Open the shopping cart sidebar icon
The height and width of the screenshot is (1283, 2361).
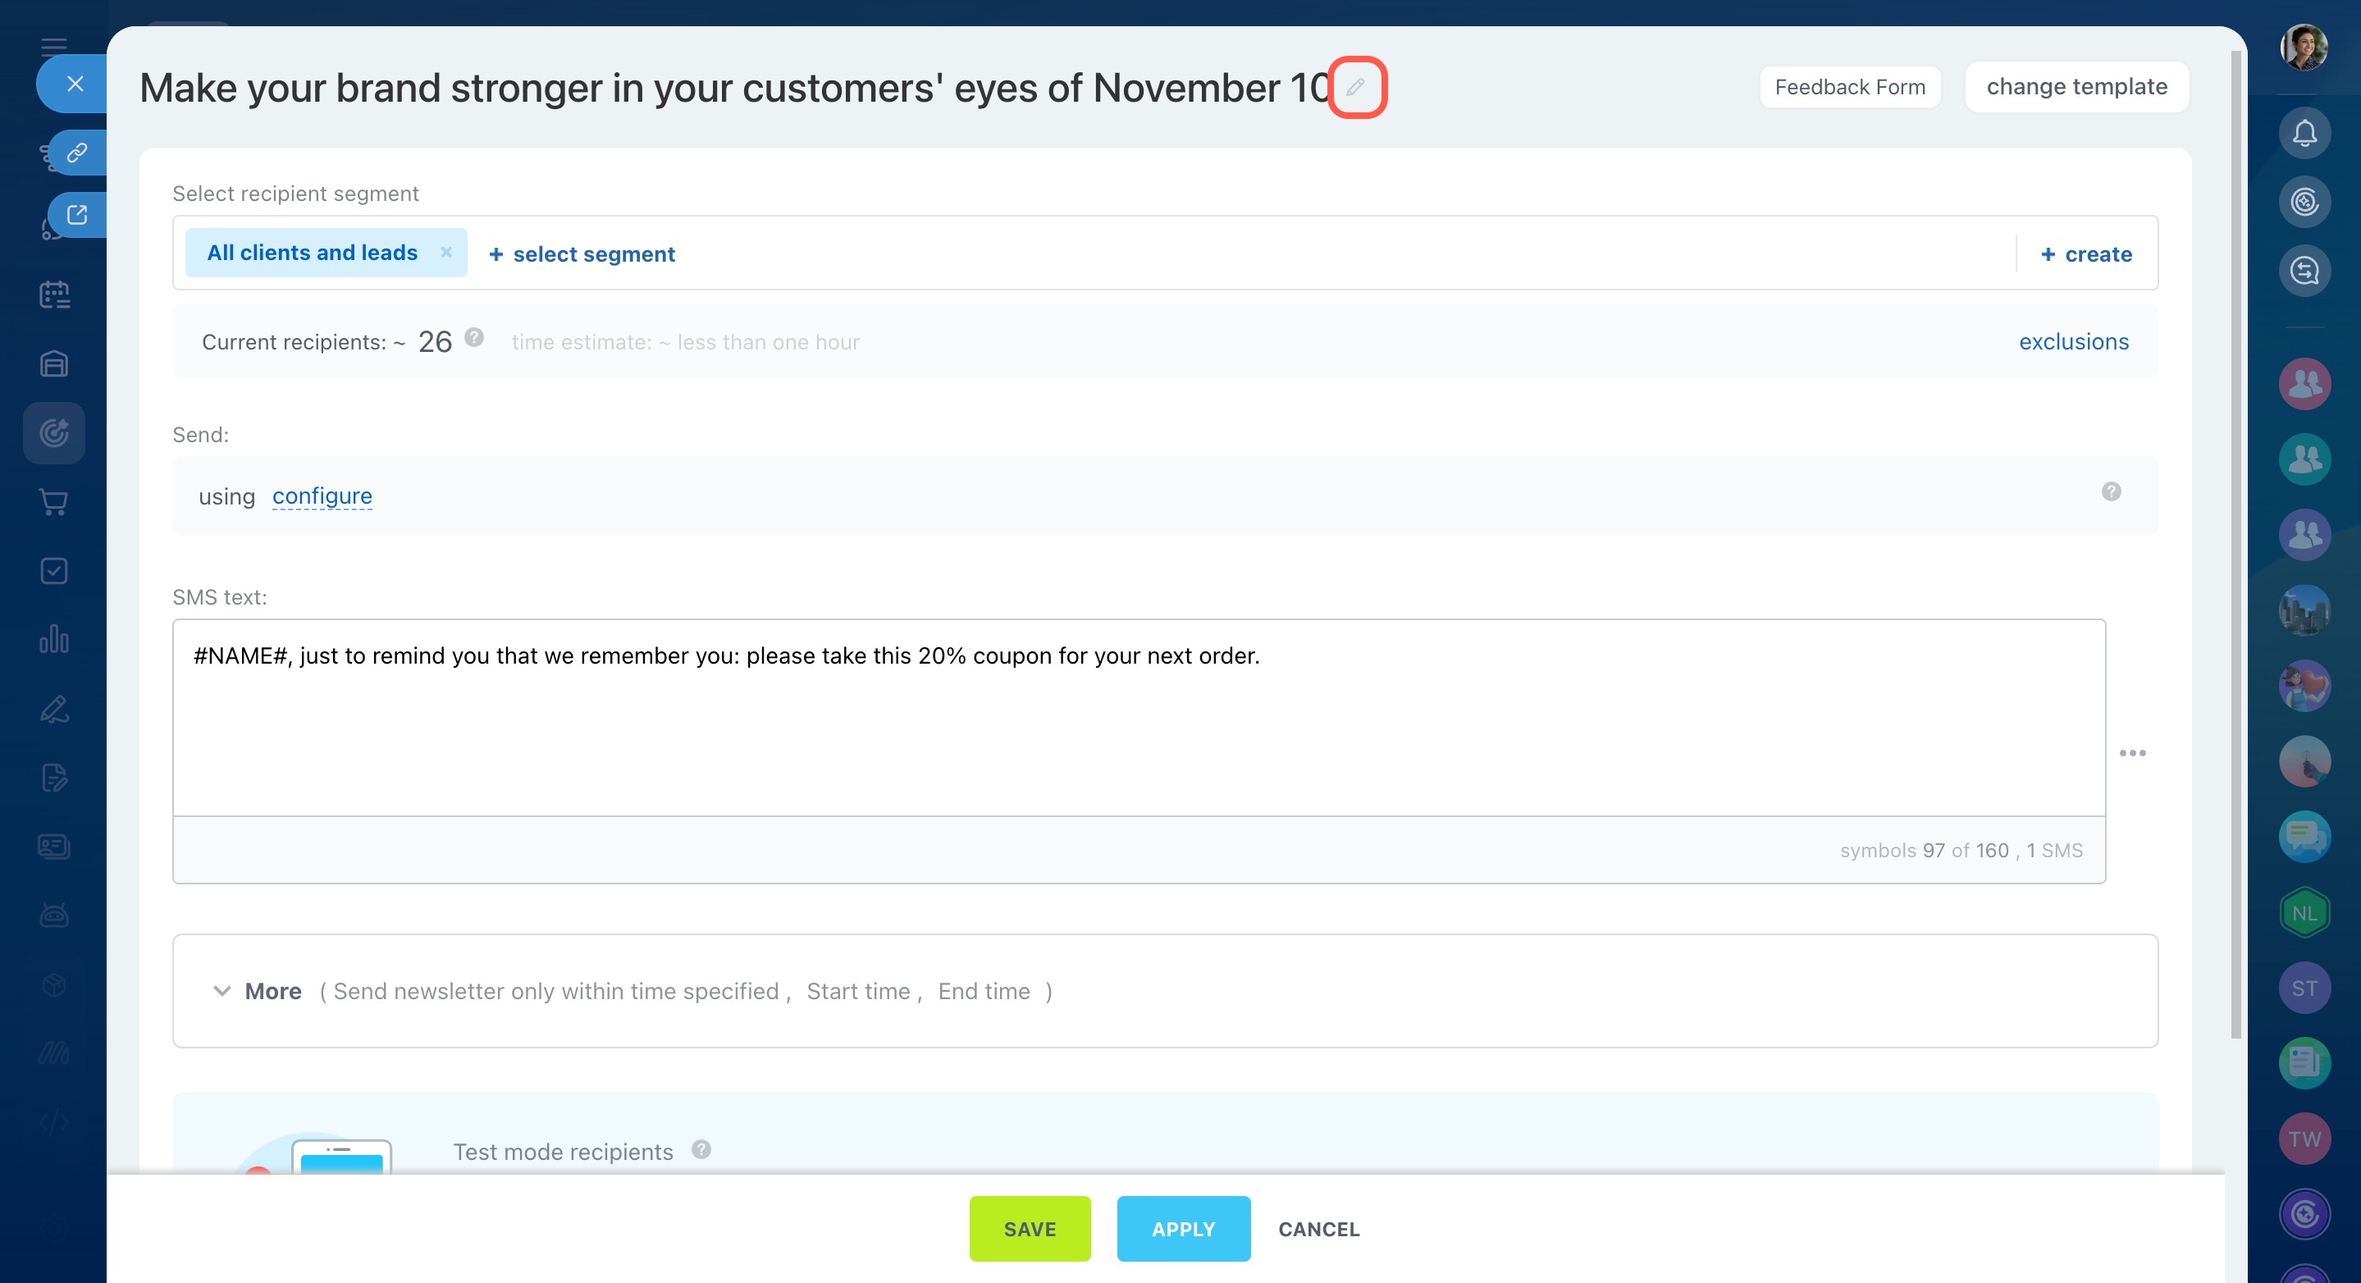click(54, 502)
